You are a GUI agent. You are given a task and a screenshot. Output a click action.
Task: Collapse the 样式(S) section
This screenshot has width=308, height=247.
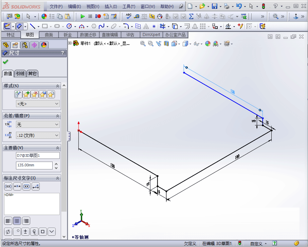[58, 86]
